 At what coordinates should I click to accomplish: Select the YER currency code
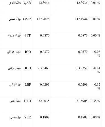28,117
